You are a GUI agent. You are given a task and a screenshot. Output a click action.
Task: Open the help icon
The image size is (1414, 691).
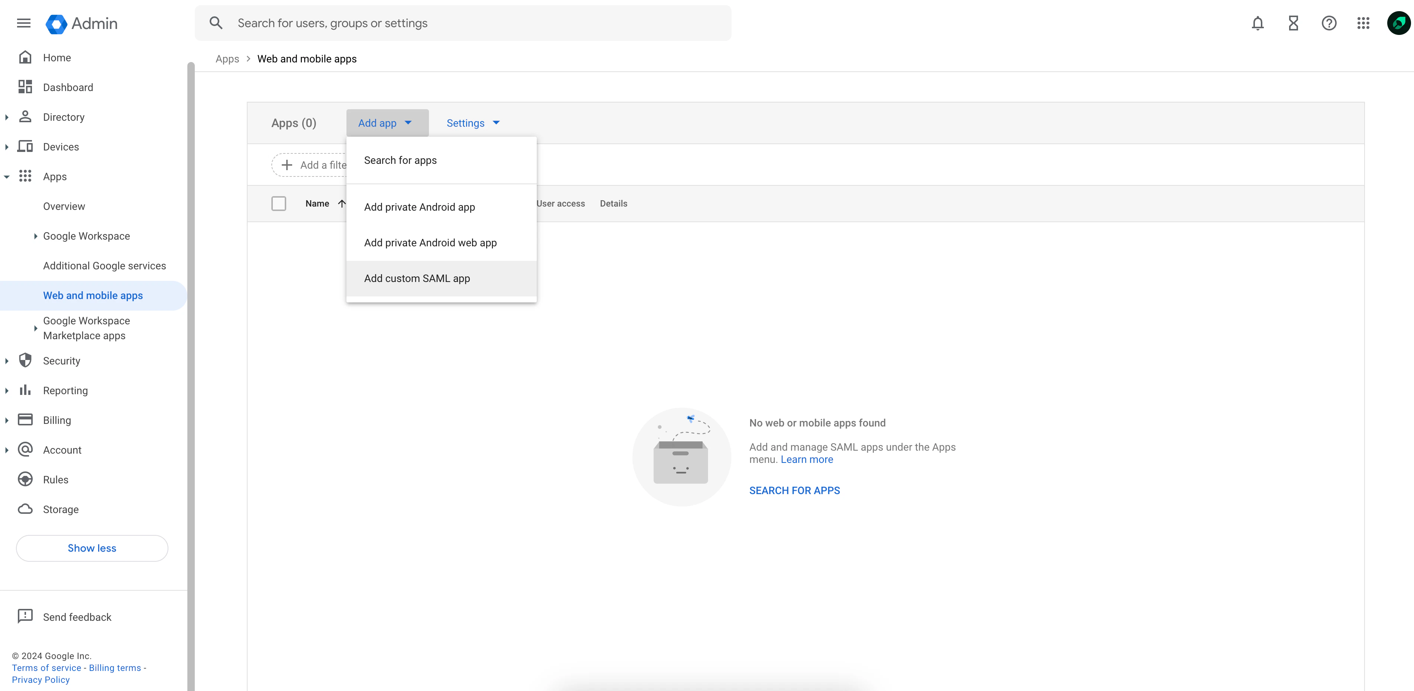click(1329, 23)
